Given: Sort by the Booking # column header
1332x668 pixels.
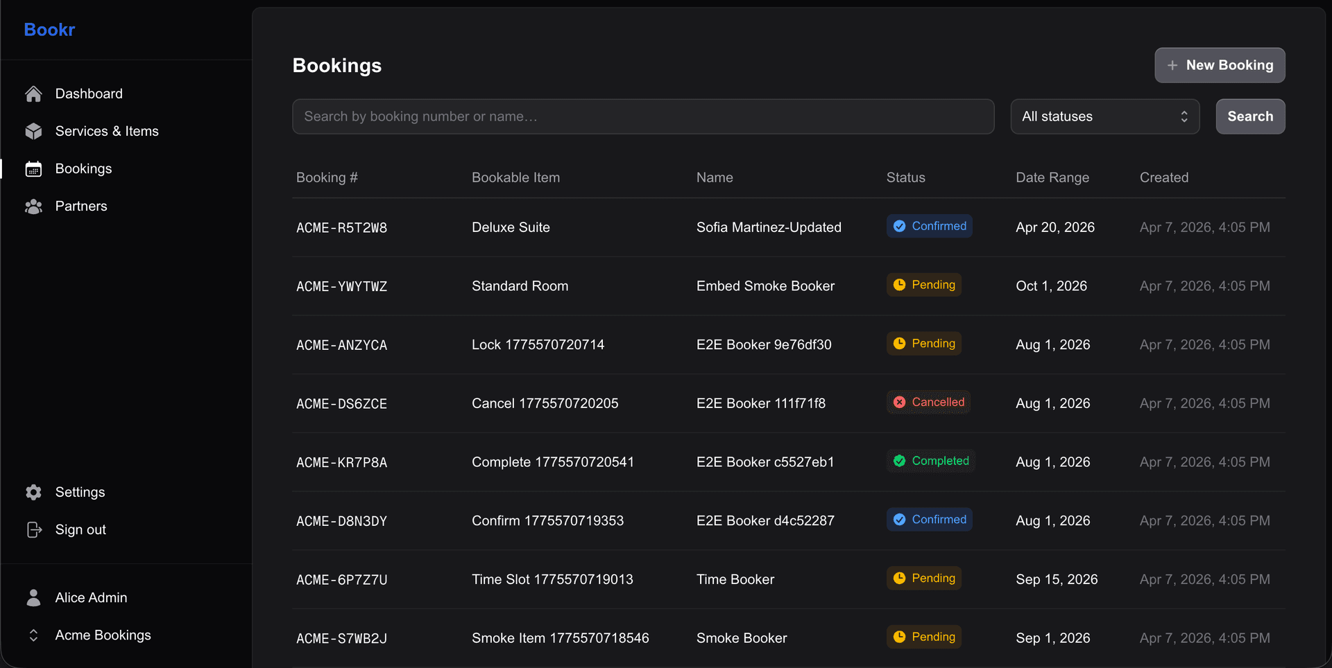Looking at the screenshot, I should point(326,177).
